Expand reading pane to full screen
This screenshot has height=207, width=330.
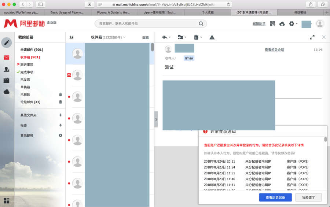click(x=312, y=37)
